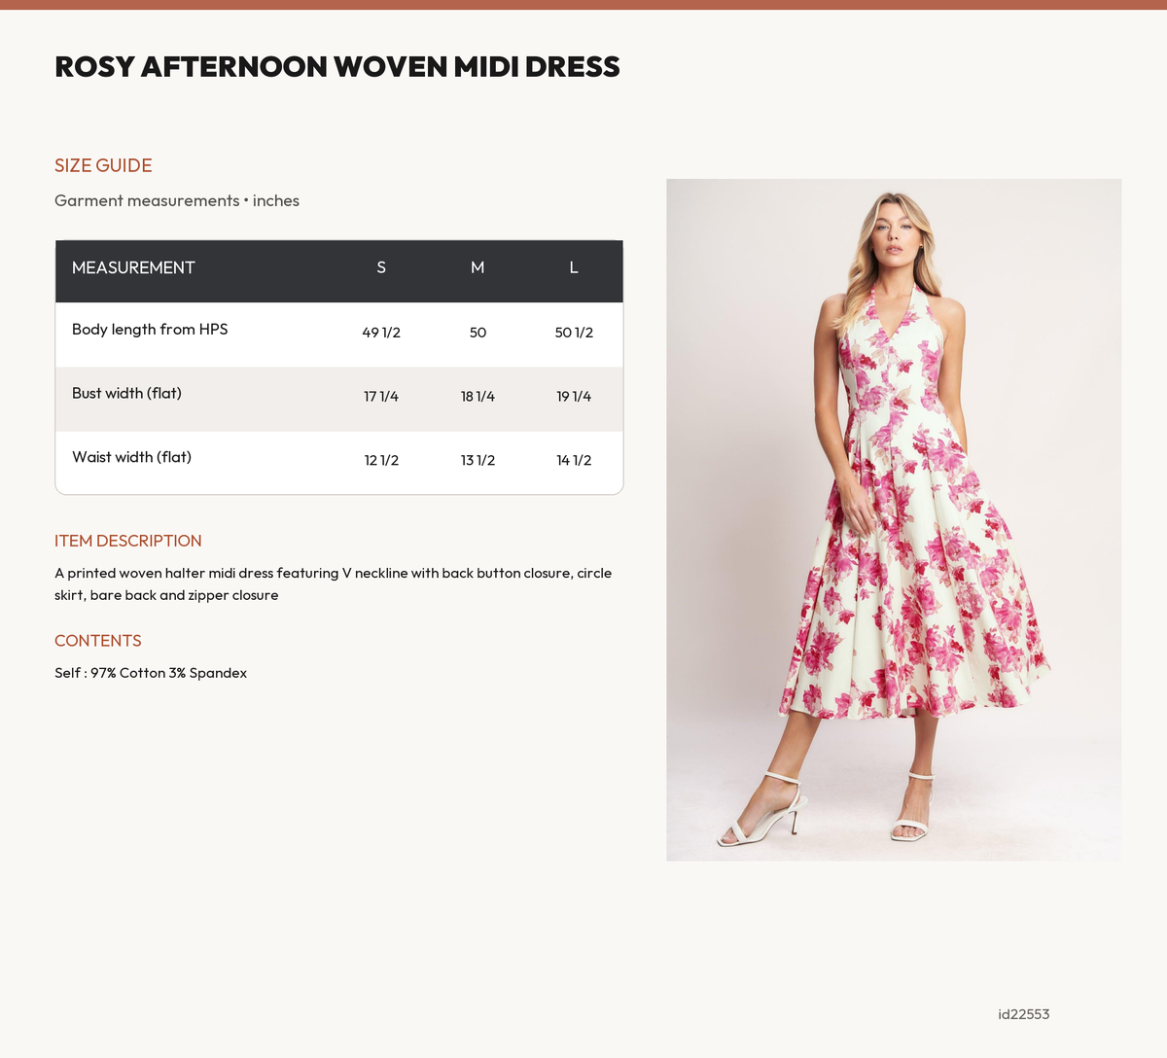Click the 12 1/2 waist width value
Screen dimensions: 1167x1058
[381, 461]
